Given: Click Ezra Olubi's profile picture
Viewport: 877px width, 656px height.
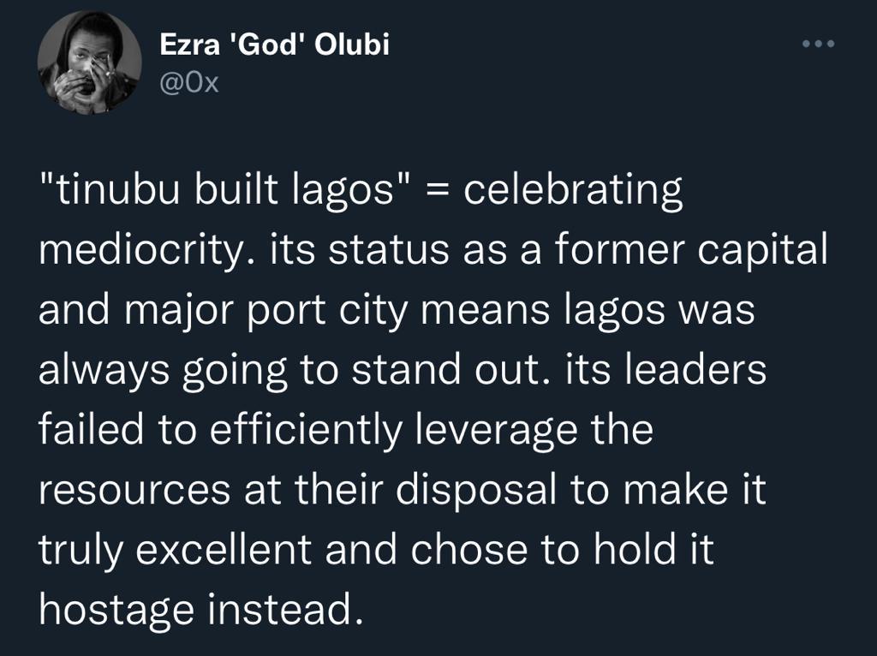Looking at the screenshot, I should 89,63.
